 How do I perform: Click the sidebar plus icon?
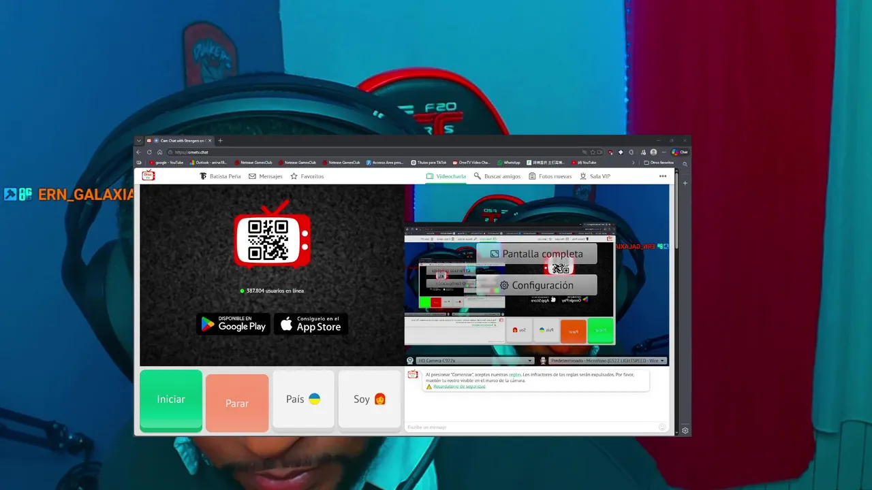coord(685,183)
